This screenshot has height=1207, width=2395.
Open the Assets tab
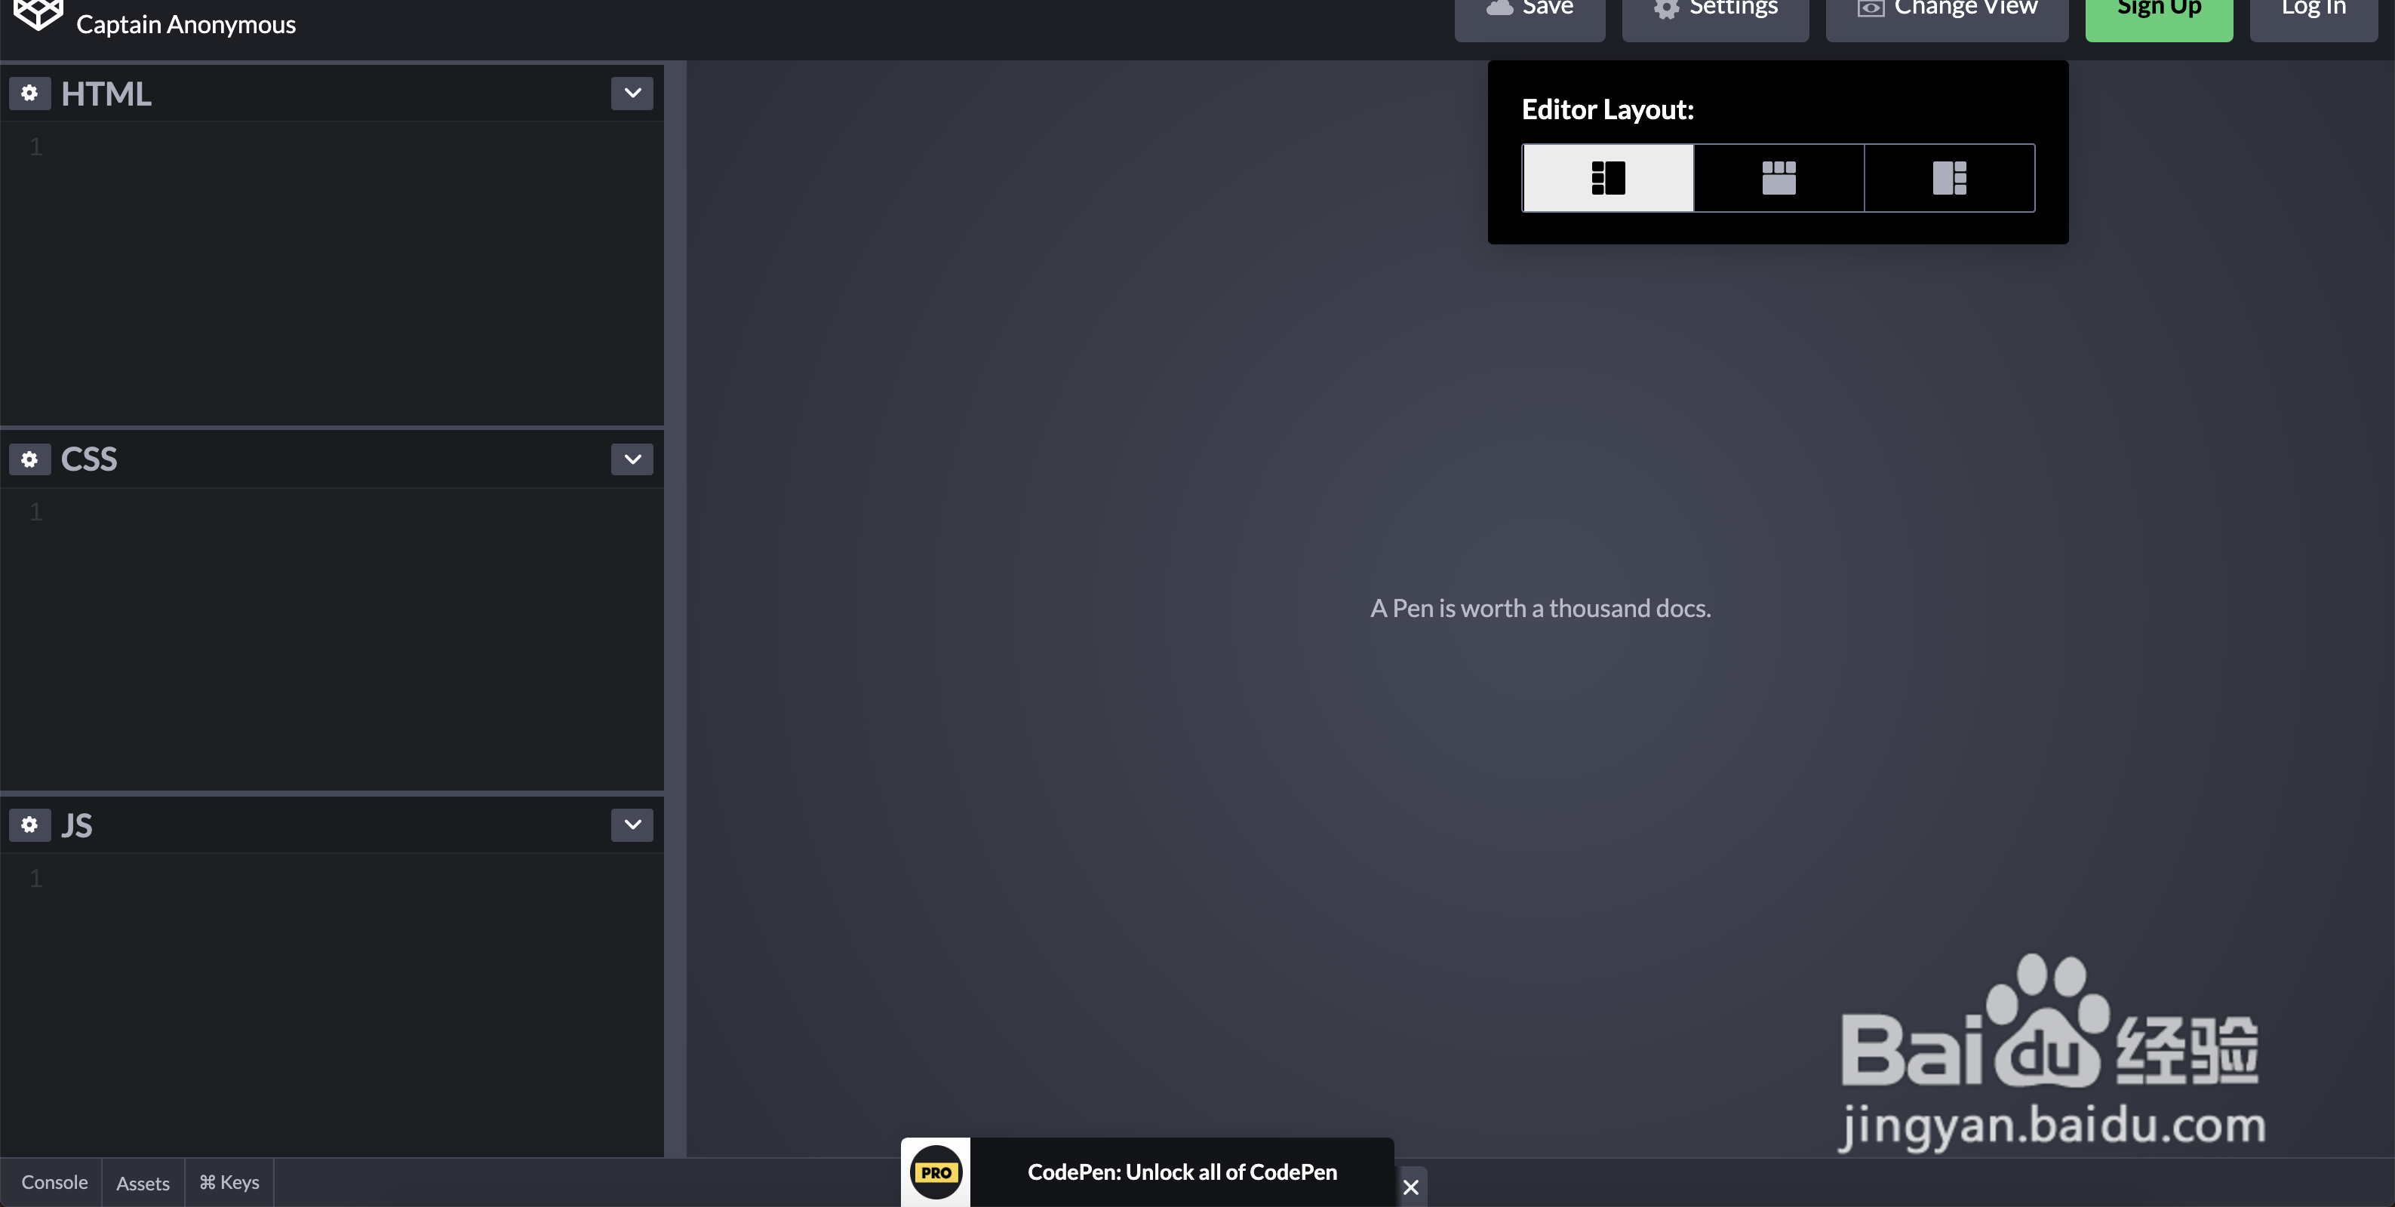(x=143, y=1183)
